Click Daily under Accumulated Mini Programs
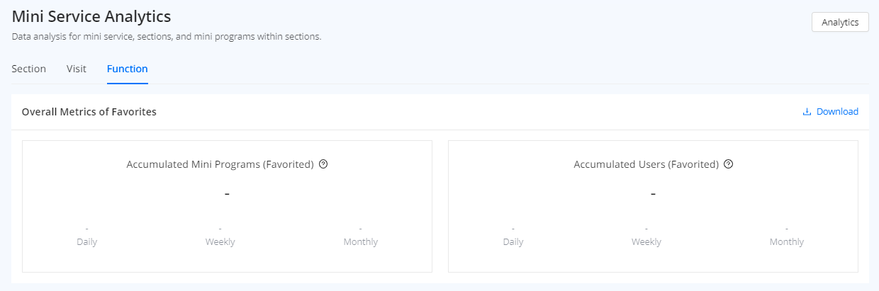 coord(87,242)
